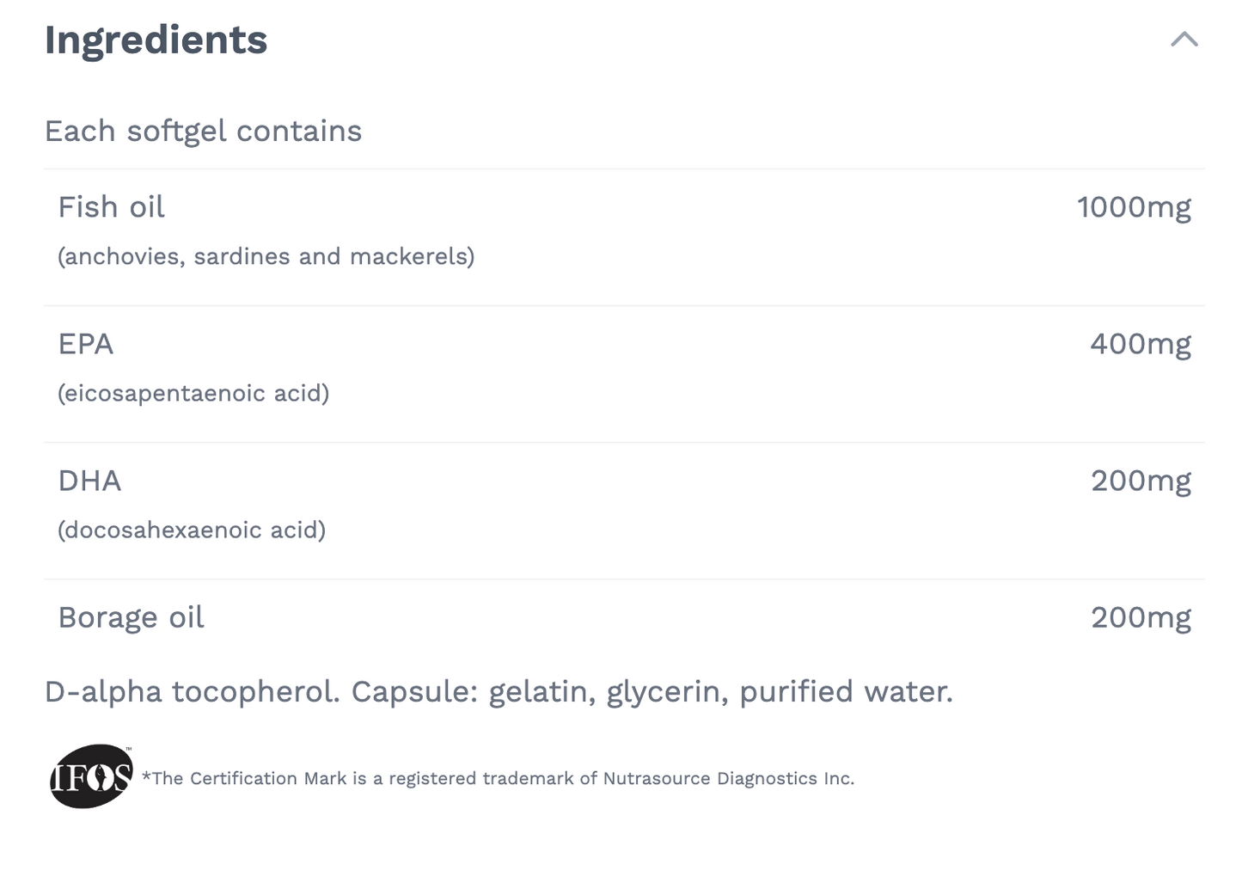Select the "Each softgel contains" label
This screenshot has width=1242, height=895.
coord(203,132)
